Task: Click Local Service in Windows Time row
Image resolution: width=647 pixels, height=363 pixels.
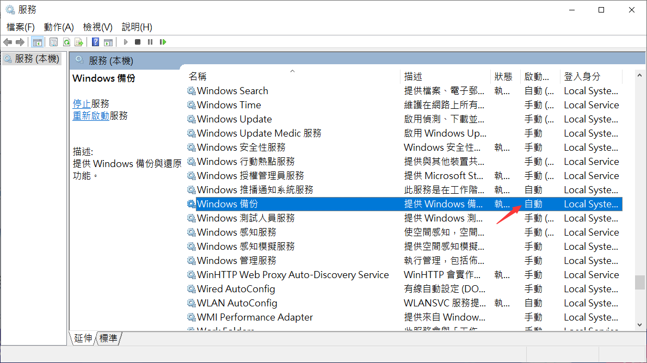Action: pyautogui.click(x=591, y=105)
